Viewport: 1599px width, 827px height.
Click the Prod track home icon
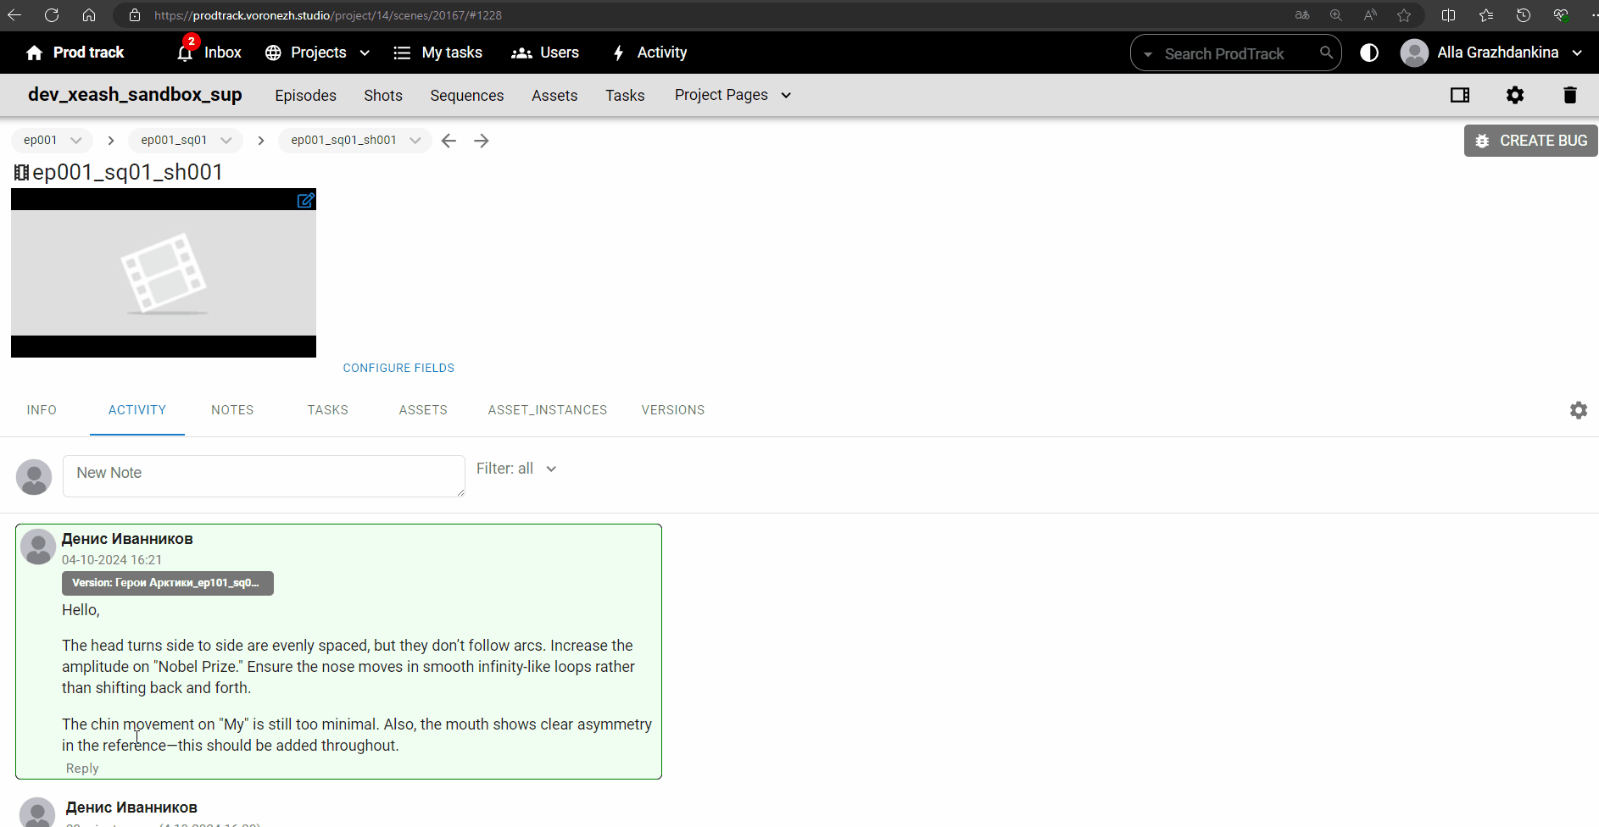(x=34, y=53)
